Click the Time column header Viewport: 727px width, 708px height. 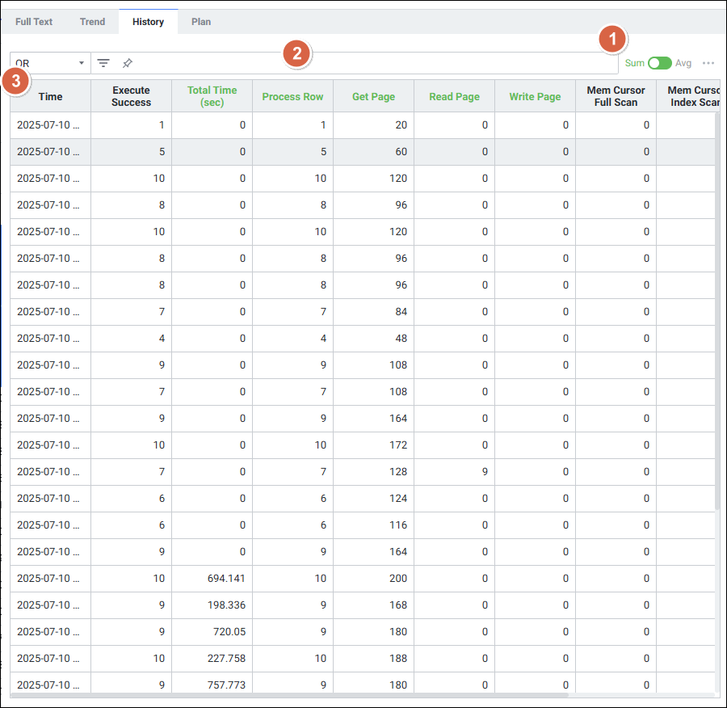[50, 96]
